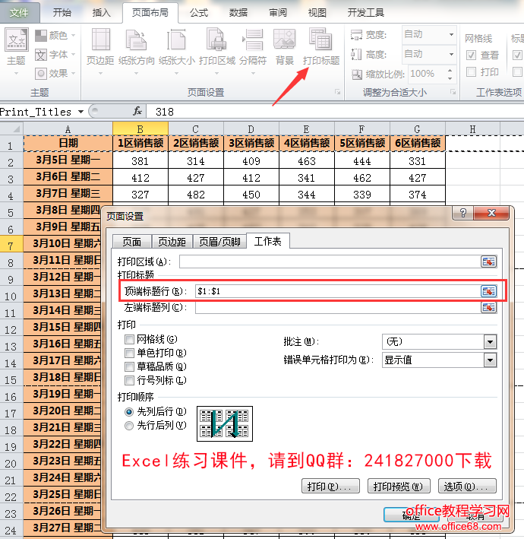
Task: Click the 缩放比例 scale icon
Action: point(357,74)
